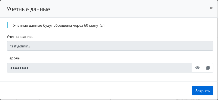Select the test\admin2 account field

click(x=110, y=46)
